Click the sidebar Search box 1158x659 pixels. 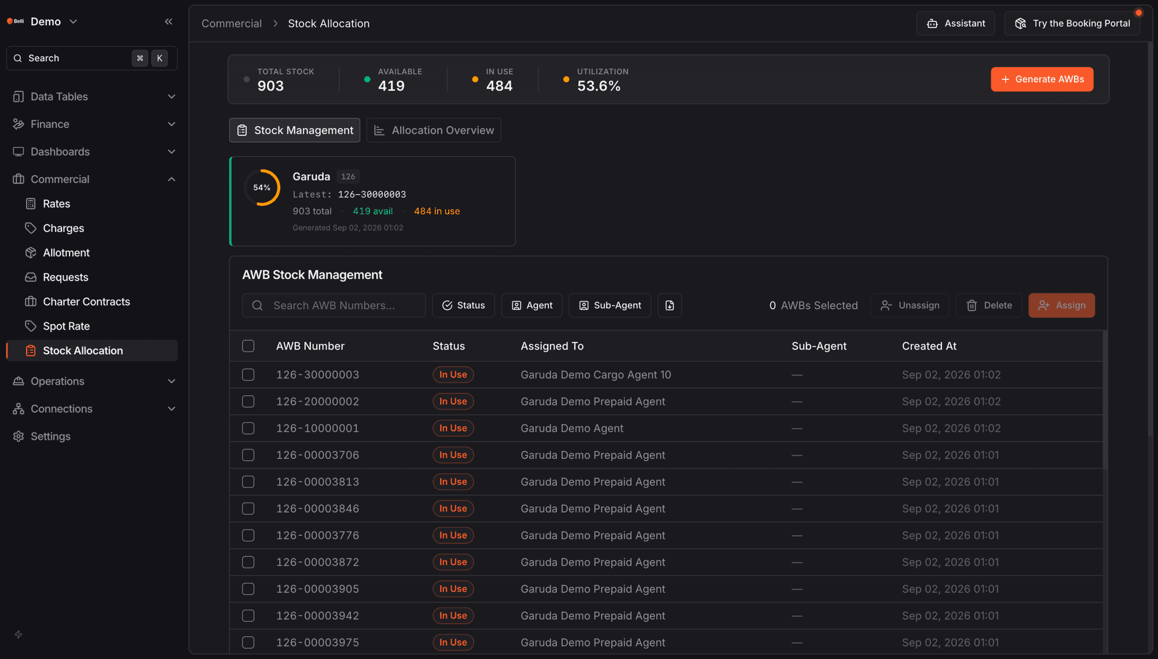[x=92, y=58]
